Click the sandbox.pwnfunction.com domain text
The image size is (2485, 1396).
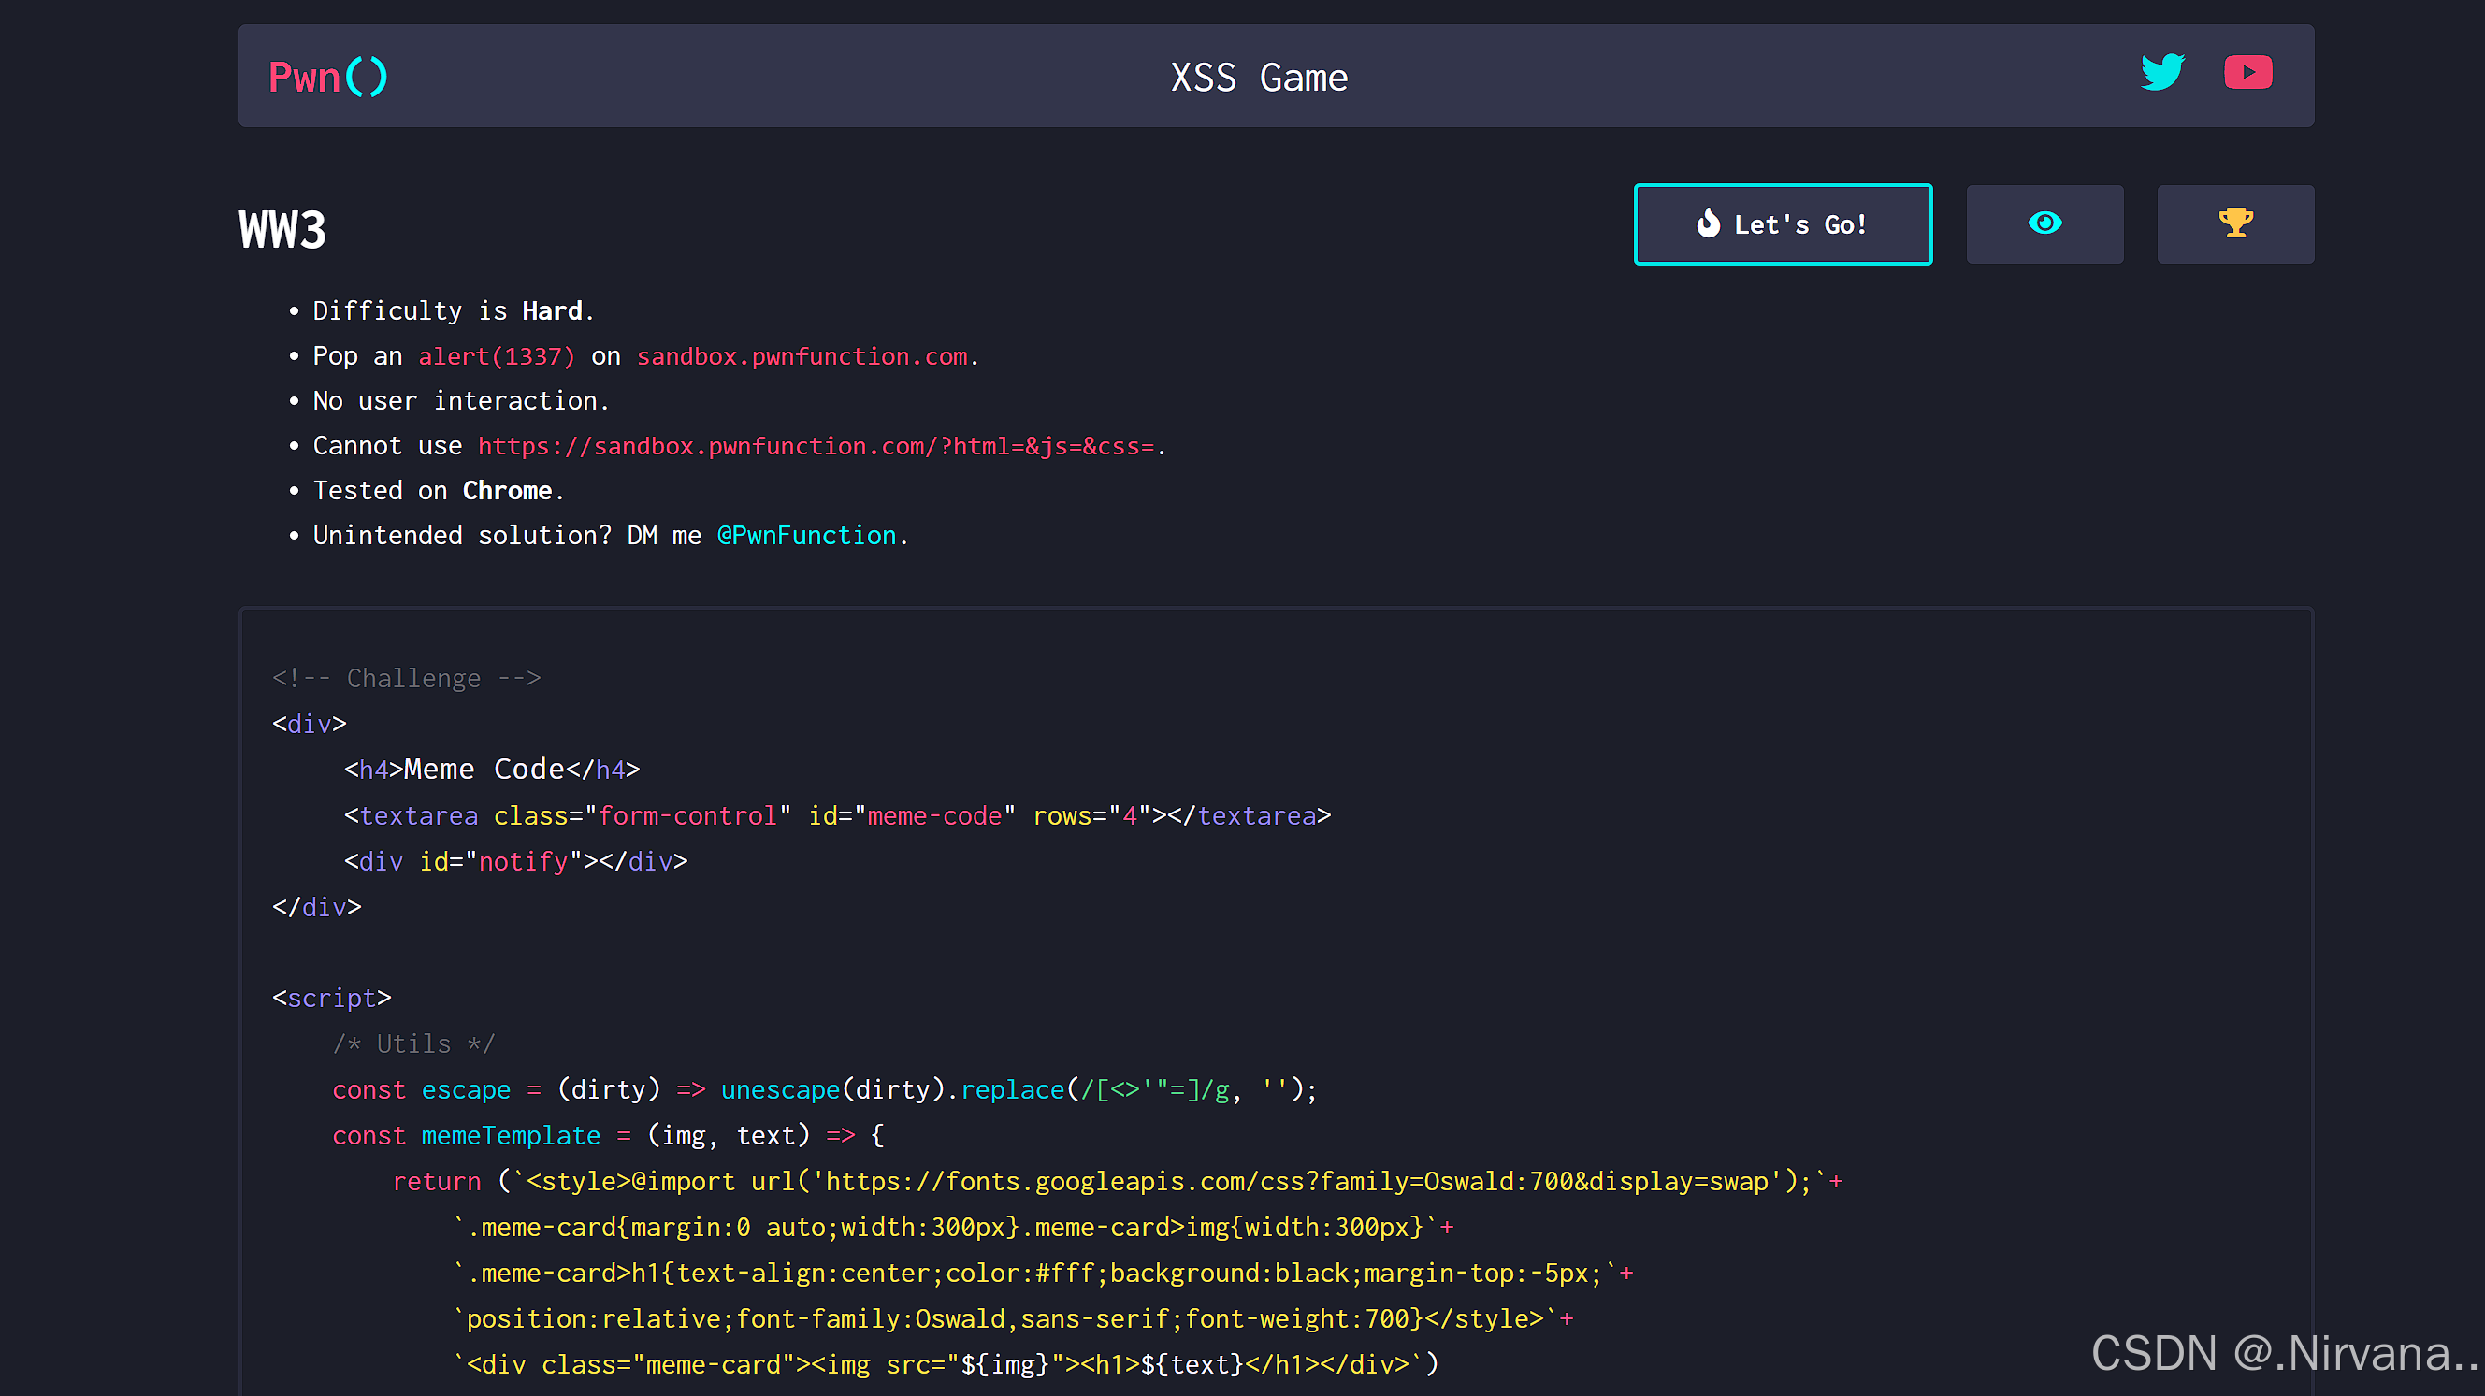coord(802,356)
